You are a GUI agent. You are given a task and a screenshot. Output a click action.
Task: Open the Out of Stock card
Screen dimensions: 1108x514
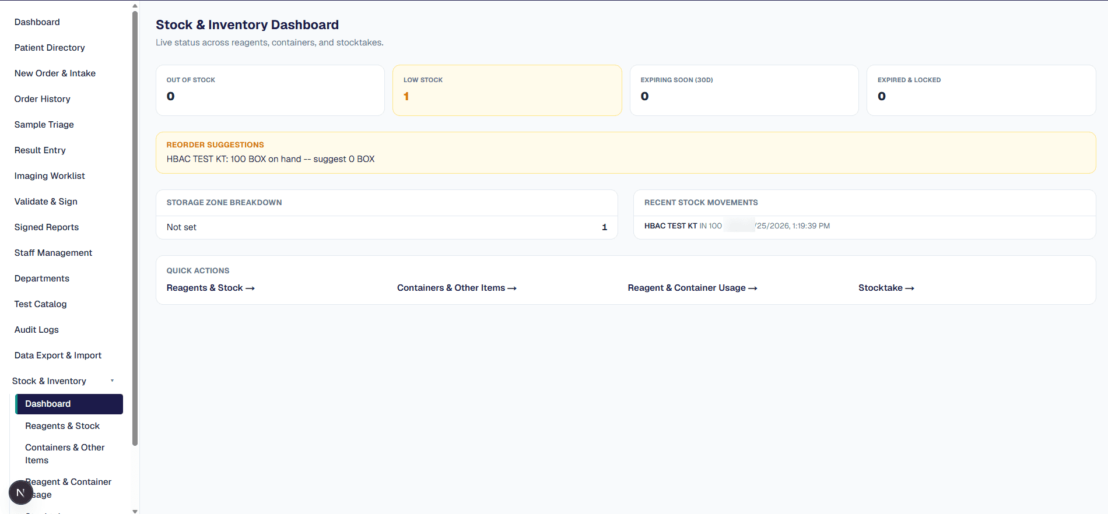tap(270, 90)
